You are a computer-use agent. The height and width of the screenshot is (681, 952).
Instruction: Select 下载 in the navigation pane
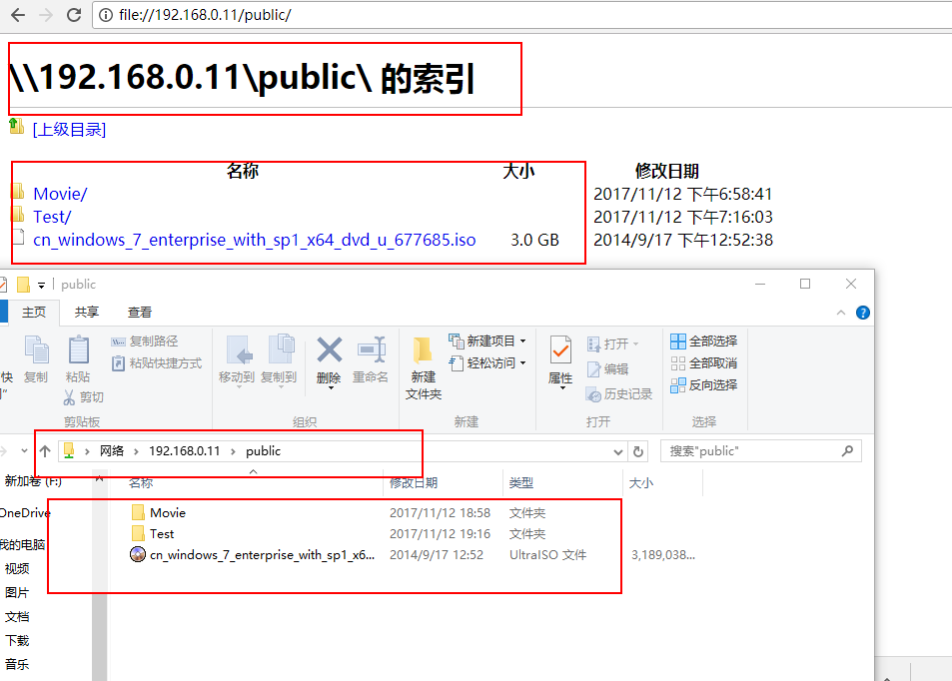point(17,640)
